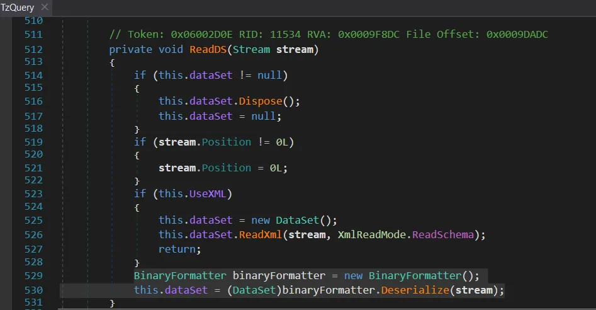Select the TzQuery tab

click(x=18, y=8)
